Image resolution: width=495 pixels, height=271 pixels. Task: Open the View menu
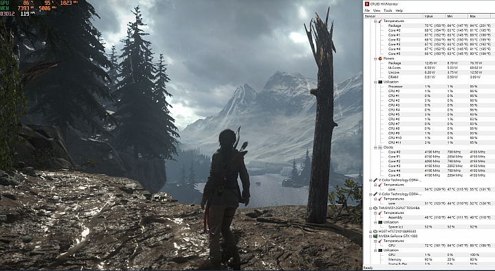377,10
